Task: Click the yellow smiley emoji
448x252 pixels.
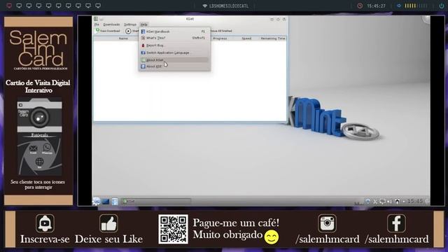Action: (272, 237)
